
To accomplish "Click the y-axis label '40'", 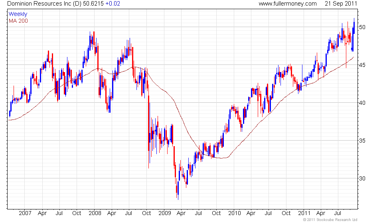I will (x=362, y=103).
